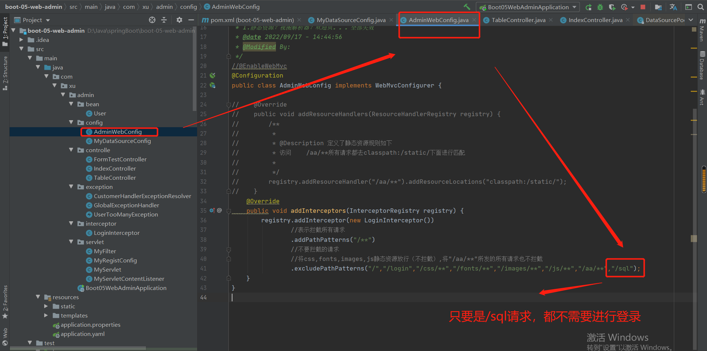Screen dimensions: 707x351
Task: Expand the templates folder
Action: [46, 315]
